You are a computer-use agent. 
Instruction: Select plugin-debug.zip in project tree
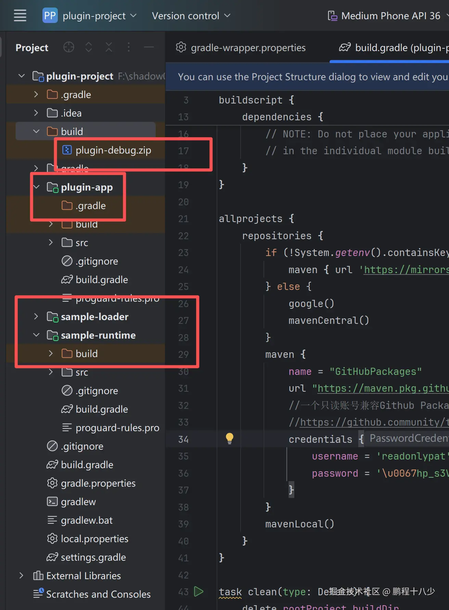tap(113, 150)
